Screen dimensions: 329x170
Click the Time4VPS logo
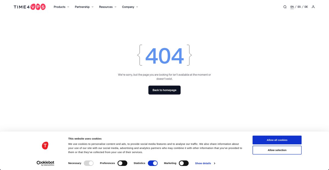coord(30,7)
